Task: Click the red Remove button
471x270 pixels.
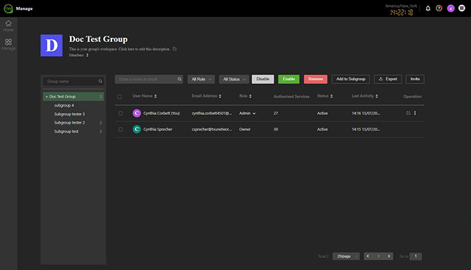Action: pos(315,79)
